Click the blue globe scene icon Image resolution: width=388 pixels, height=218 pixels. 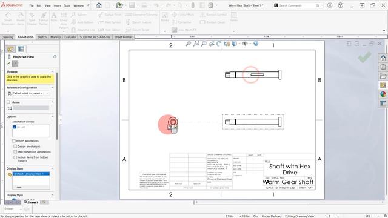coord(256,44)
